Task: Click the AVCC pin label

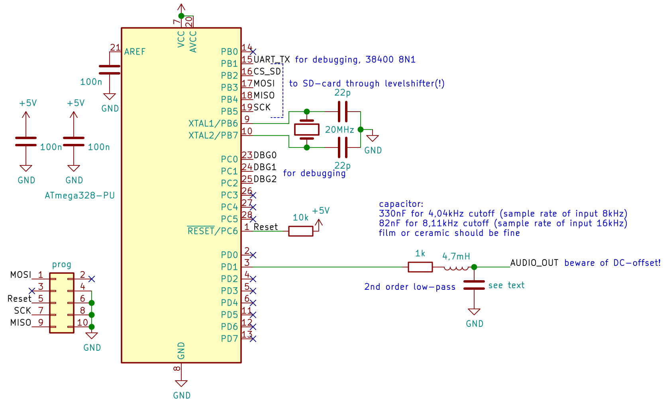Action: (193, 42)
